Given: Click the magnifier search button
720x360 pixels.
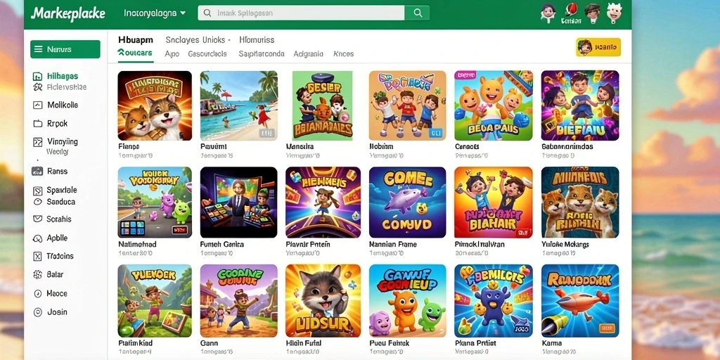Looking at the screenshot, I should [x=418, y=13].
